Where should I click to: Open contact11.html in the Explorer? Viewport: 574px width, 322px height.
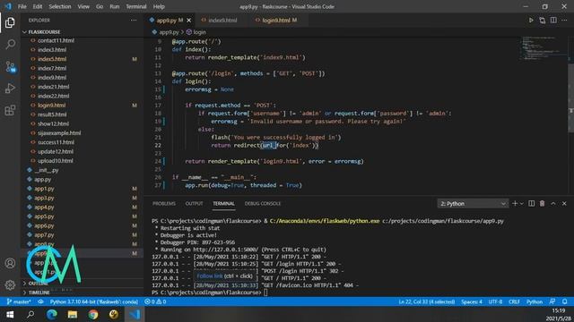56,40
